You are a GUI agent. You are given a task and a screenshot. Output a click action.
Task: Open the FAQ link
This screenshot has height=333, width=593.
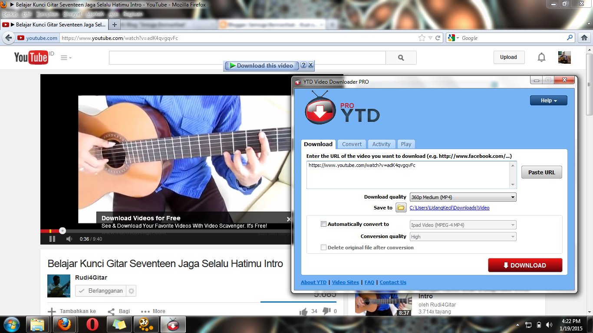[369, 282]
